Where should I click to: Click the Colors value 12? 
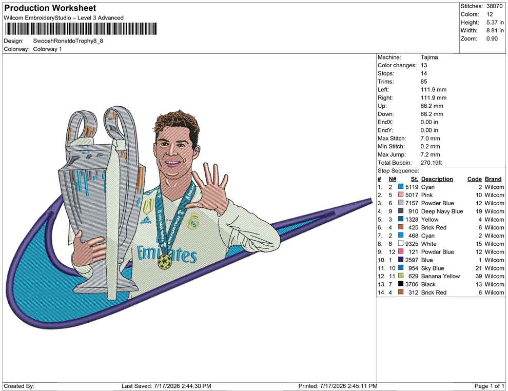[490, 14]
